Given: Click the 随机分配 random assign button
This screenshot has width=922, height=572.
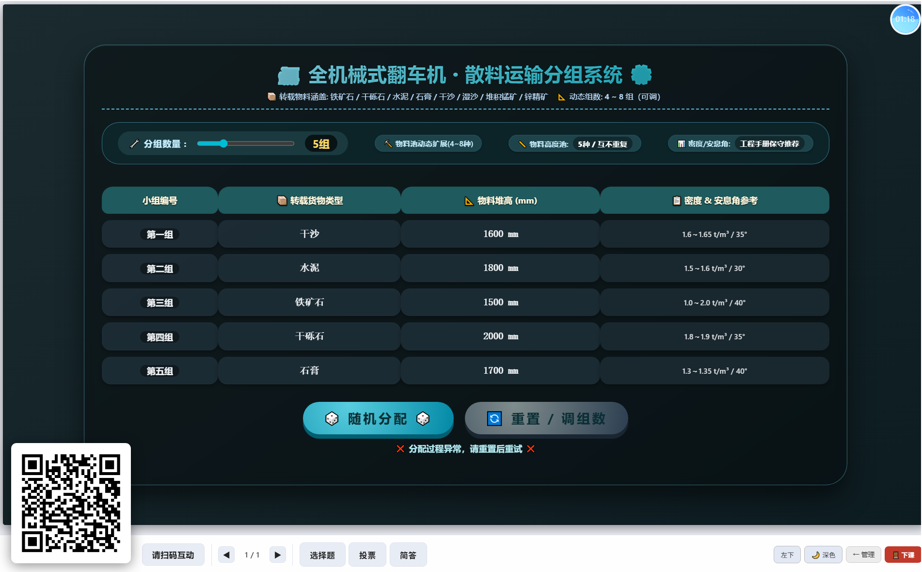Looking at the screenshot, I should pos(378,418).
